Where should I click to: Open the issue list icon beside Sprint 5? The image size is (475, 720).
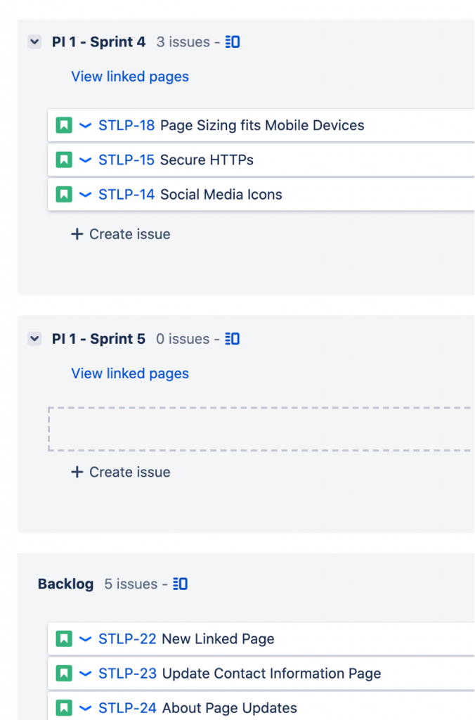232,339
